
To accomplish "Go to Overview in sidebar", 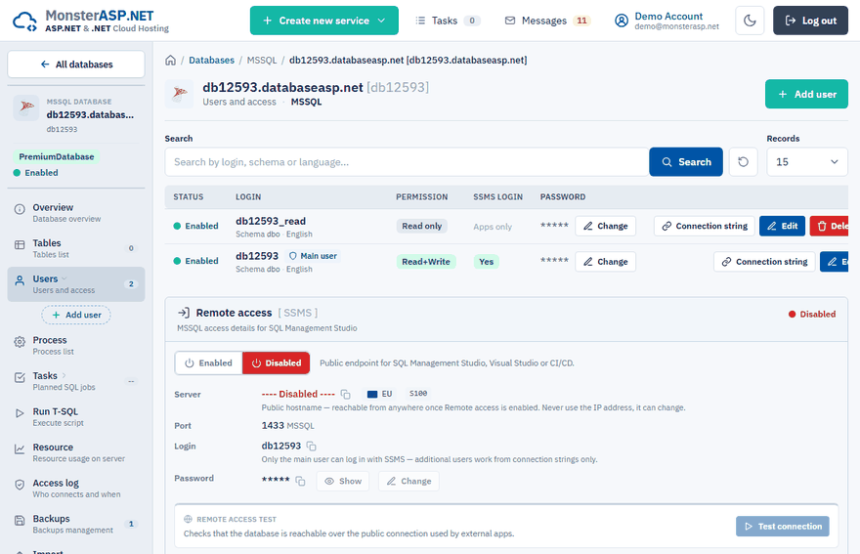I will point(76,213).
